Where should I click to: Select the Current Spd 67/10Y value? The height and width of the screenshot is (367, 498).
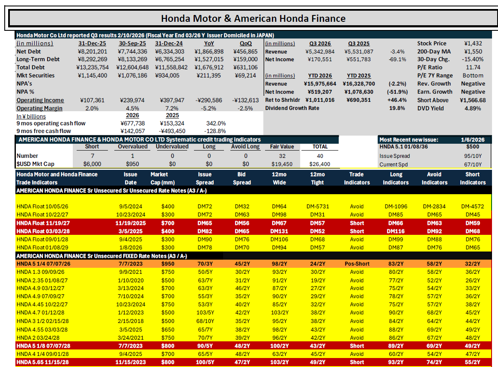coord(473,164)
